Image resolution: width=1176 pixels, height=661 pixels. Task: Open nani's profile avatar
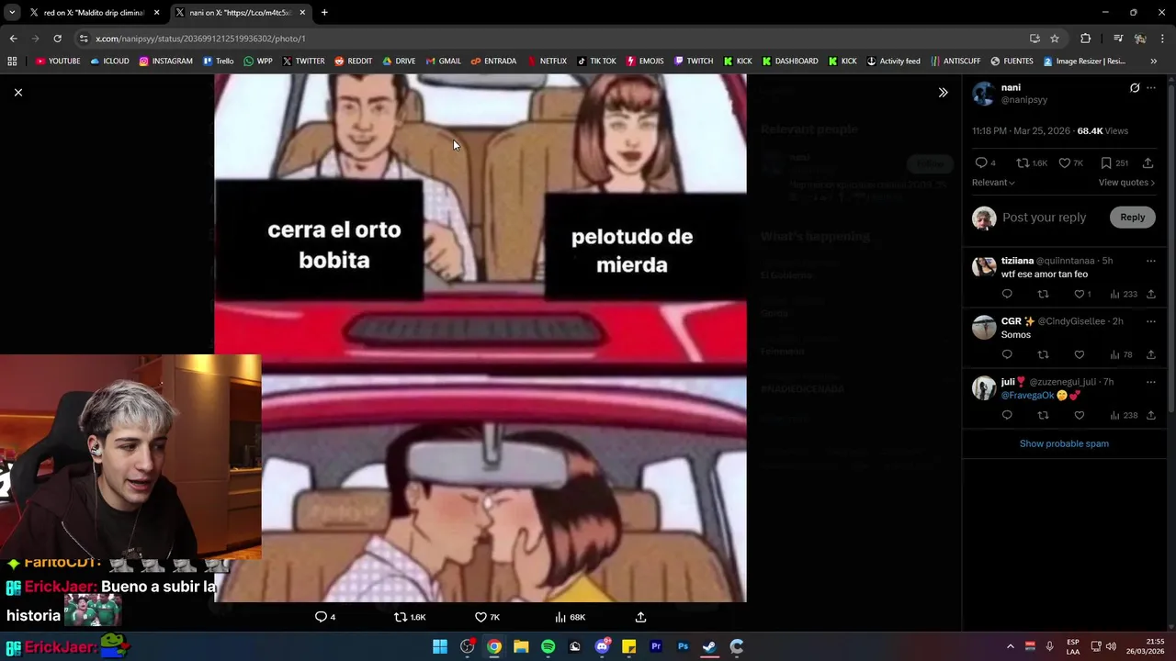click(984, 94)
